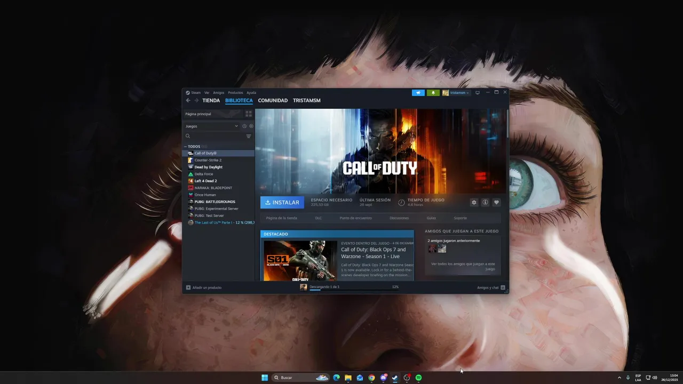Click the download progress bar at 12%
Image resolution: width=683 pixels, height=384 pixels.
pyautogui.click(x=354, y=290)
